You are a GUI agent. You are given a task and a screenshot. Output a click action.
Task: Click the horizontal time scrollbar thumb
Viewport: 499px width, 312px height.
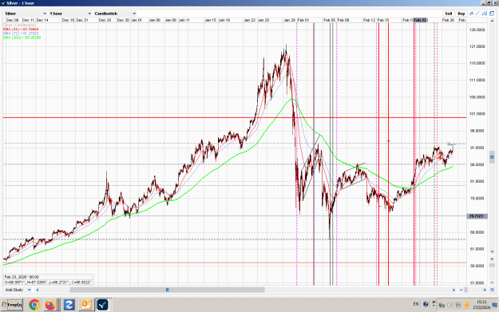point(168,290)
